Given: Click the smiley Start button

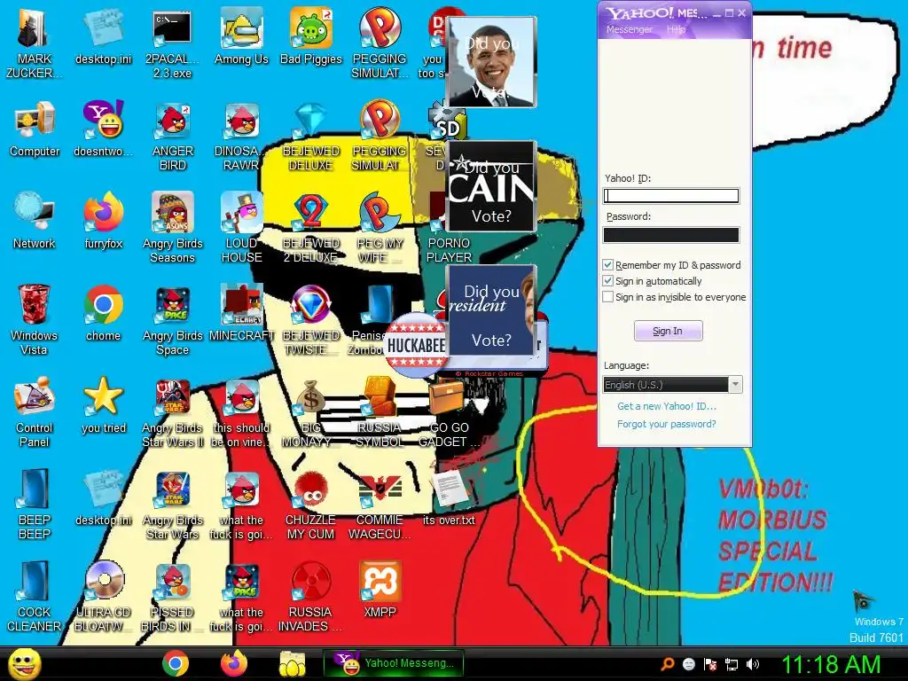Looking at the screenshot, I should click(24, 663).
